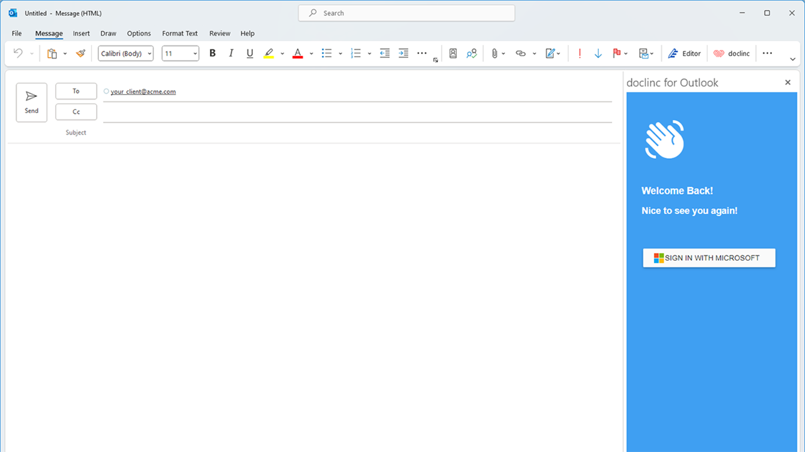Expand the Paste options dropdown arrow
The image size is (805, 452).
tap(65, 54)
